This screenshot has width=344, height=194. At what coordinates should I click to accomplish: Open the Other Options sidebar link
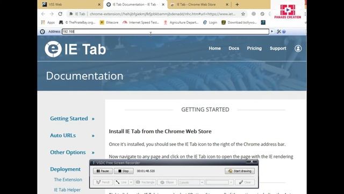[68, 152]
